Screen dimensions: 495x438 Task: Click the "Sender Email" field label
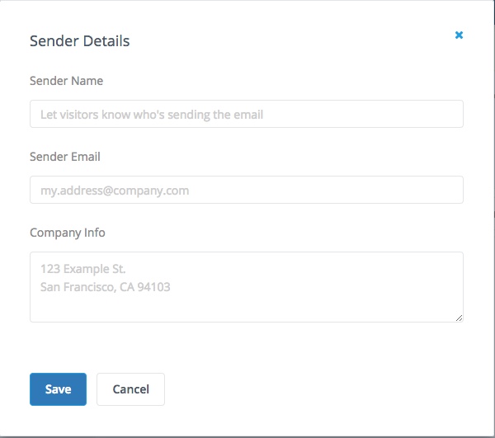point(65,157)
